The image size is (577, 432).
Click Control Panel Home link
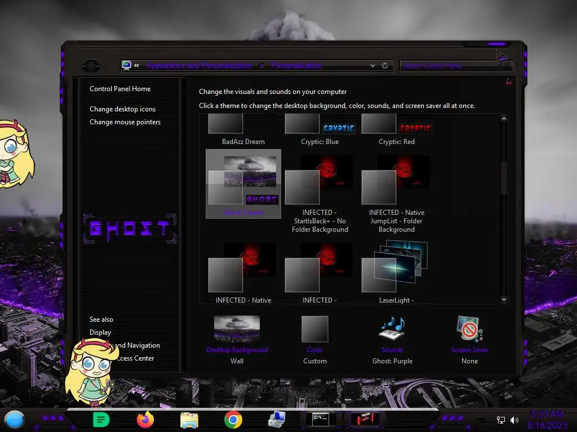tap(120, 88)
